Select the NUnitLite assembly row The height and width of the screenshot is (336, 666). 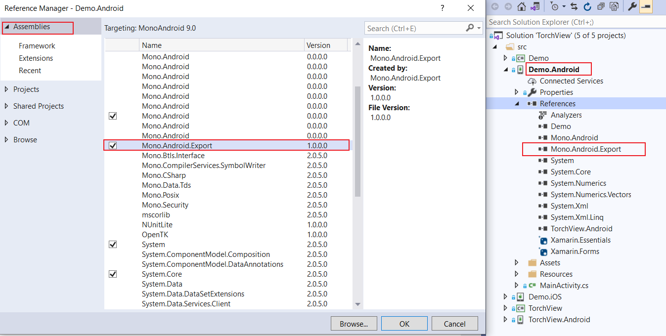[x=227, y=224]
